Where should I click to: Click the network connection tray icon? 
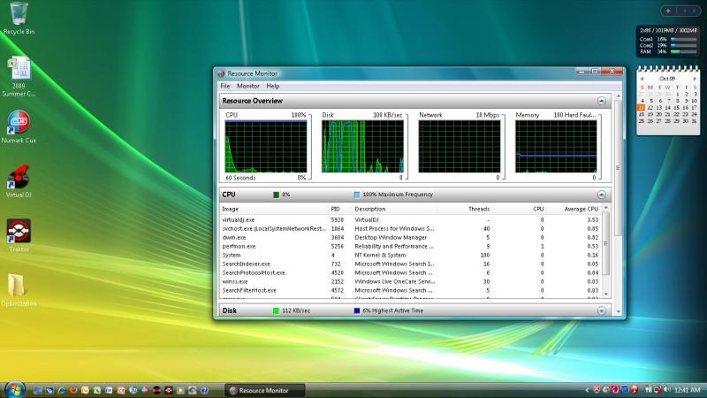[658, 389]
